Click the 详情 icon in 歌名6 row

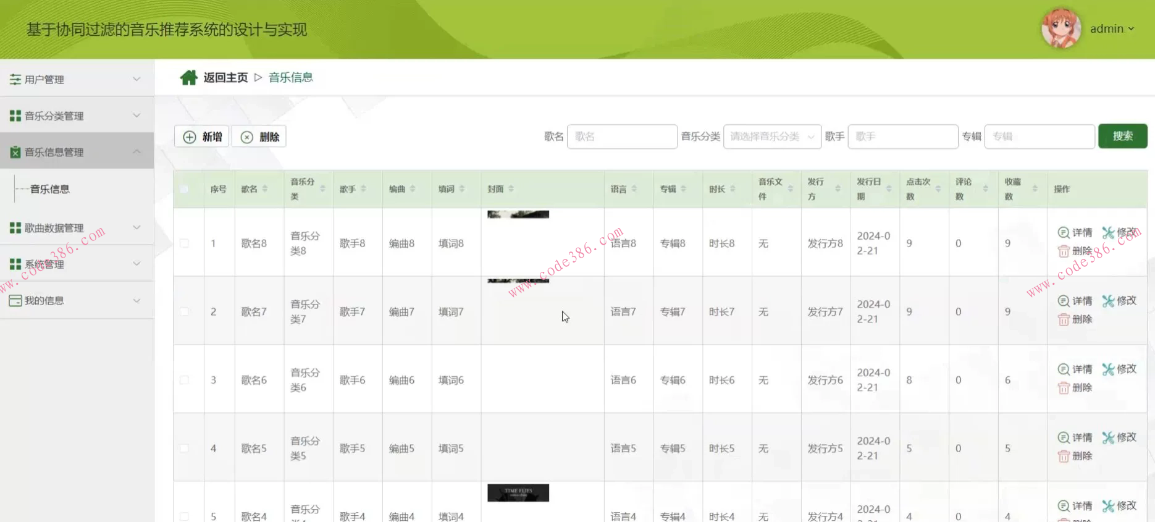click(1064, 369)
